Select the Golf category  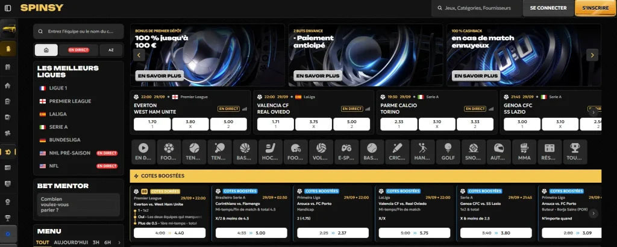pos(448,151)
